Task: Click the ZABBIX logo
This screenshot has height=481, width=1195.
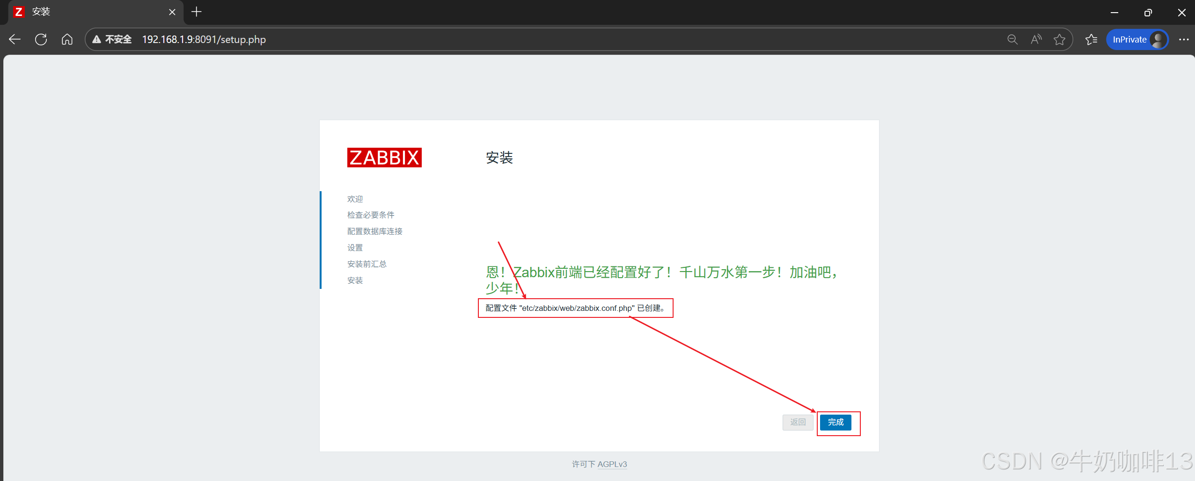Action: pyautogui.click(x=384, y=158)
